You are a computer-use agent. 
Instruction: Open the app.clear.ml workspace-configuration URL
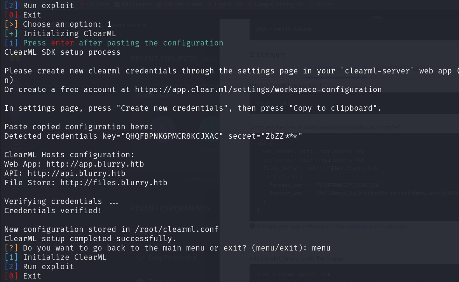coord(258,89)
